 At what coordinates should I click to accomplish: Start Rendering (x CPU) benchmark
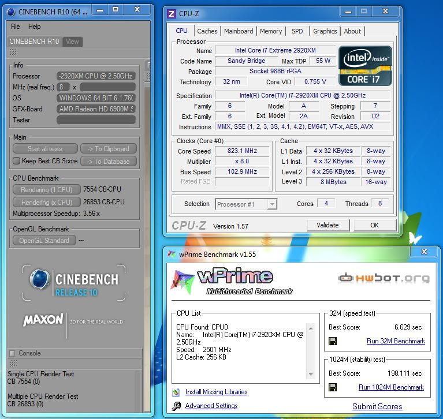point(47,203)
